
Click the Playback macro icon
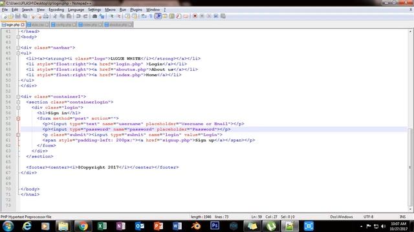209,16
